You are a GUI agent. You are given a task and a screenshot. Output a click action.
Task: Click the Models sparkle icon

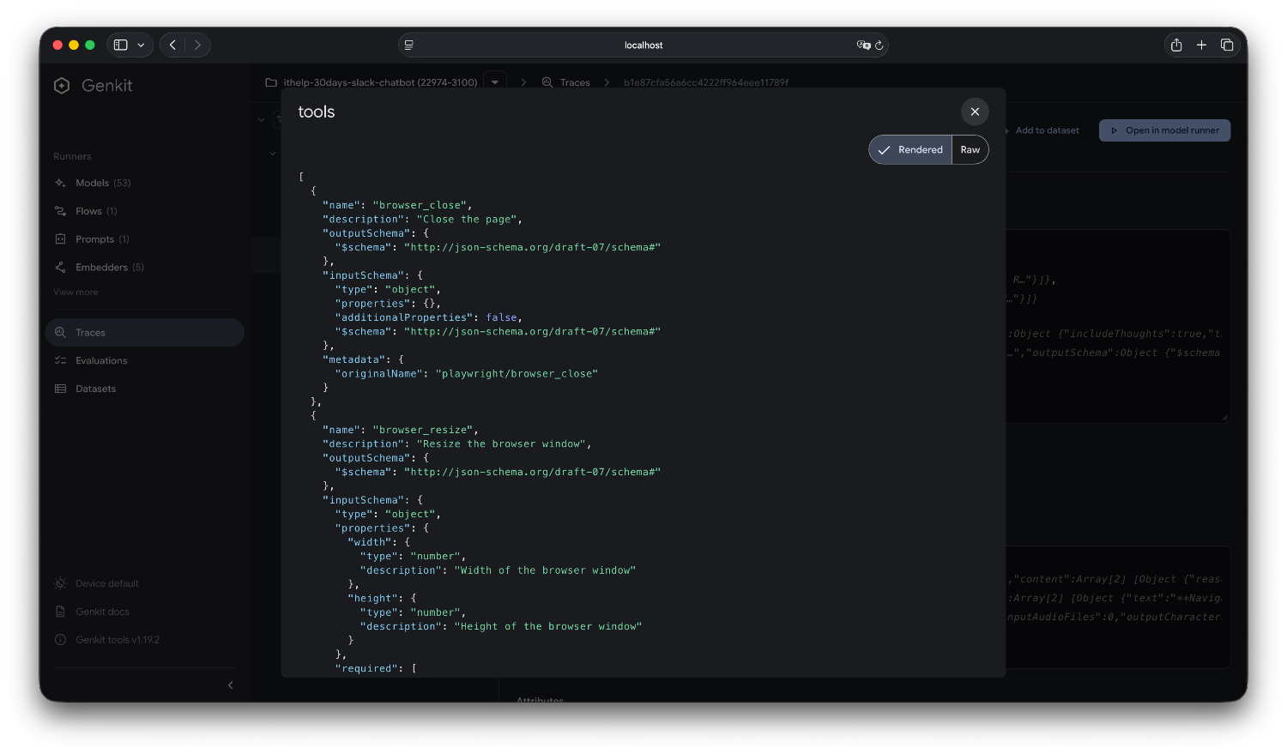(60, 183)
